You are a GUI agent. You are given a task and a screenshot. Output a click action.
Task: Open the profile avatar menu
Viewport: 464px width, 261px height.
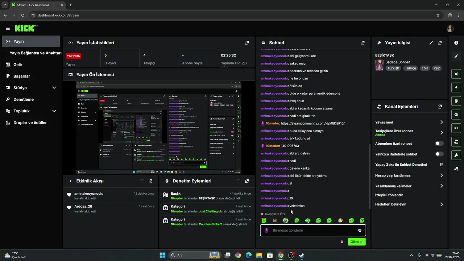point(450,28)
